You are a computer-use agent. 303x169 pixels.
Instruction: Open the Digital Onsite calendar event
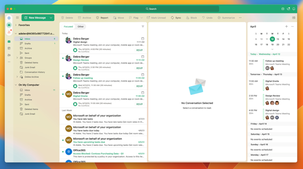[272, 85]
